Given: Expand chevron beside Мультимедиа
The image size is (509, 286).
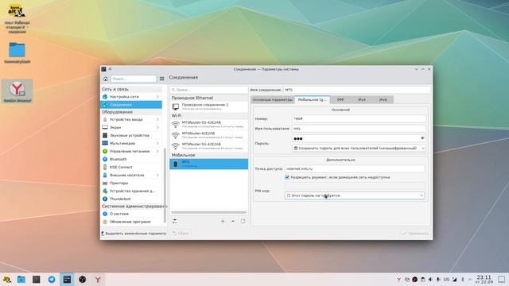Looking at the screenshot, I should pyautogui.click(x=157, y=143).
